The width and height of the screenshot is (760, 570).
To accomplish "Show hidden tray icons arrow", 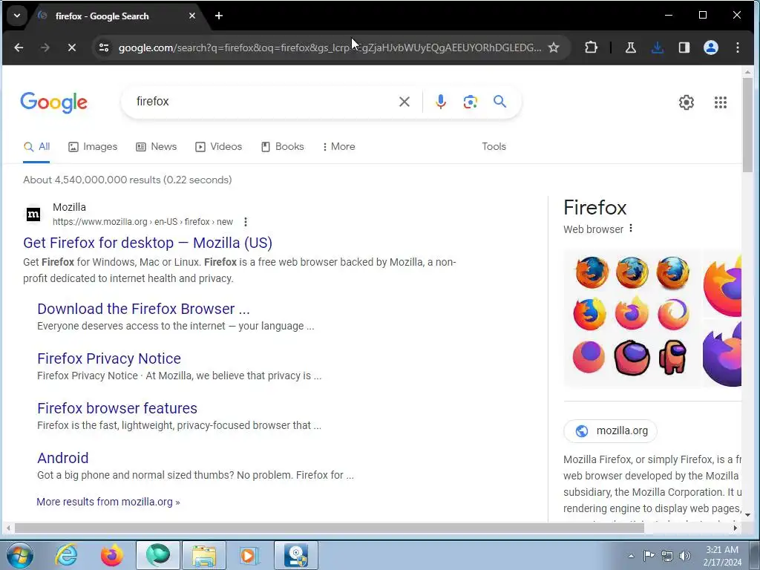I will point(631,556).
